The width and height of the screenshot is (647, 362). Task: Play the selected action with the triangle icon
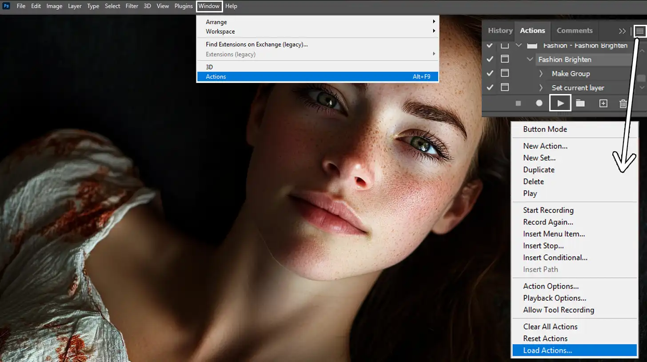[x=560, y=103]
